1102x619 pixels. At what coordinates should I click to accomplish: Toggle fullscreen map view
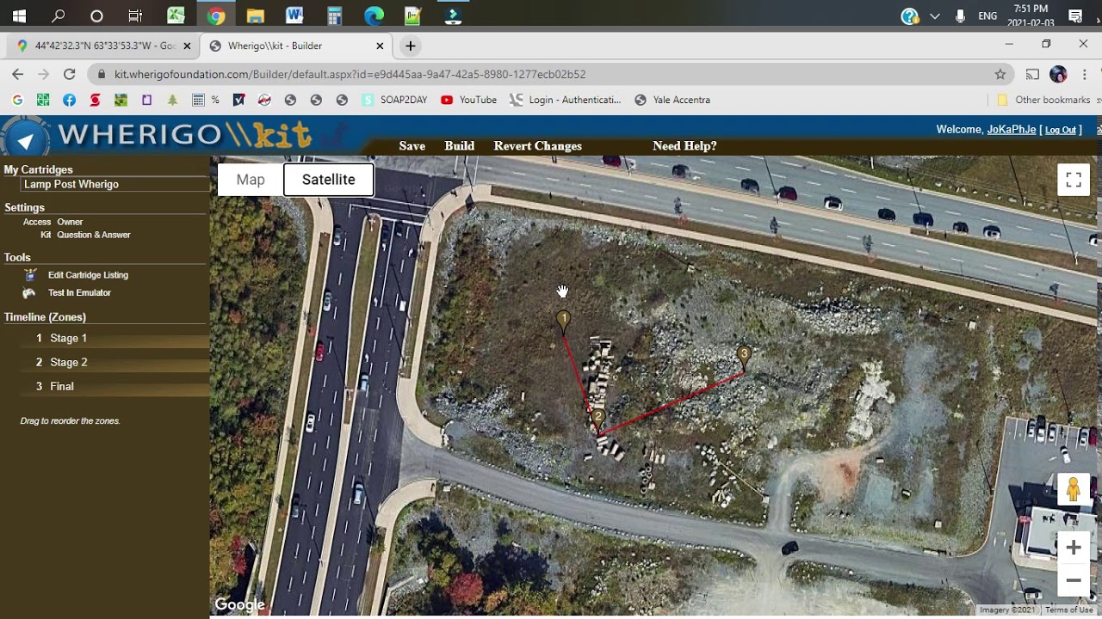(1074, 180)
